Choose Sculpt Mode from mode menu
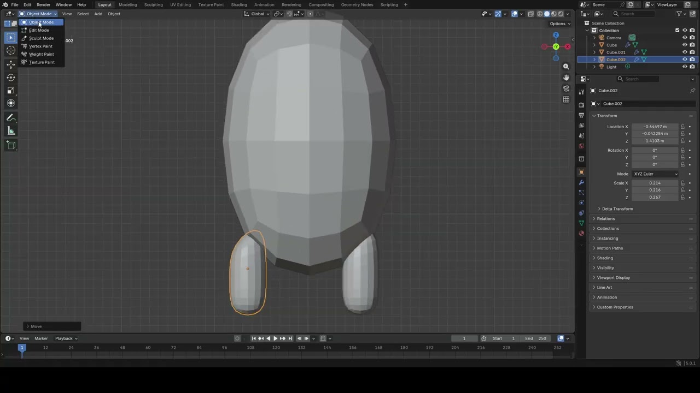This screenshot has width=700, height=393. [42, 38]
